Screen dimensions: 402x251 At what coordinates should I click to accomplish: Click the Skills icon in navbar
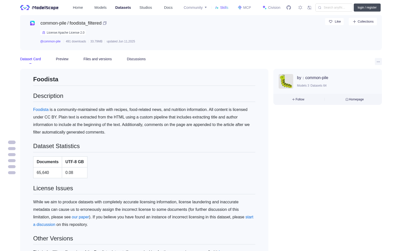pos(217,8)
